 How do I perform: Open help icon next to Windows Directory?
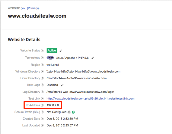point(42,71)
